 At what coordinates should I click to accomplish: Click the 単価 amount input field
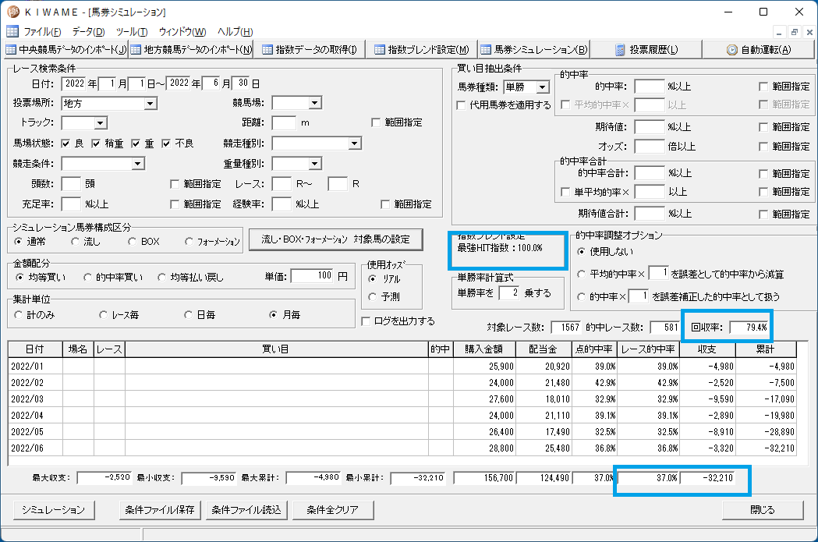coord(312,276)
